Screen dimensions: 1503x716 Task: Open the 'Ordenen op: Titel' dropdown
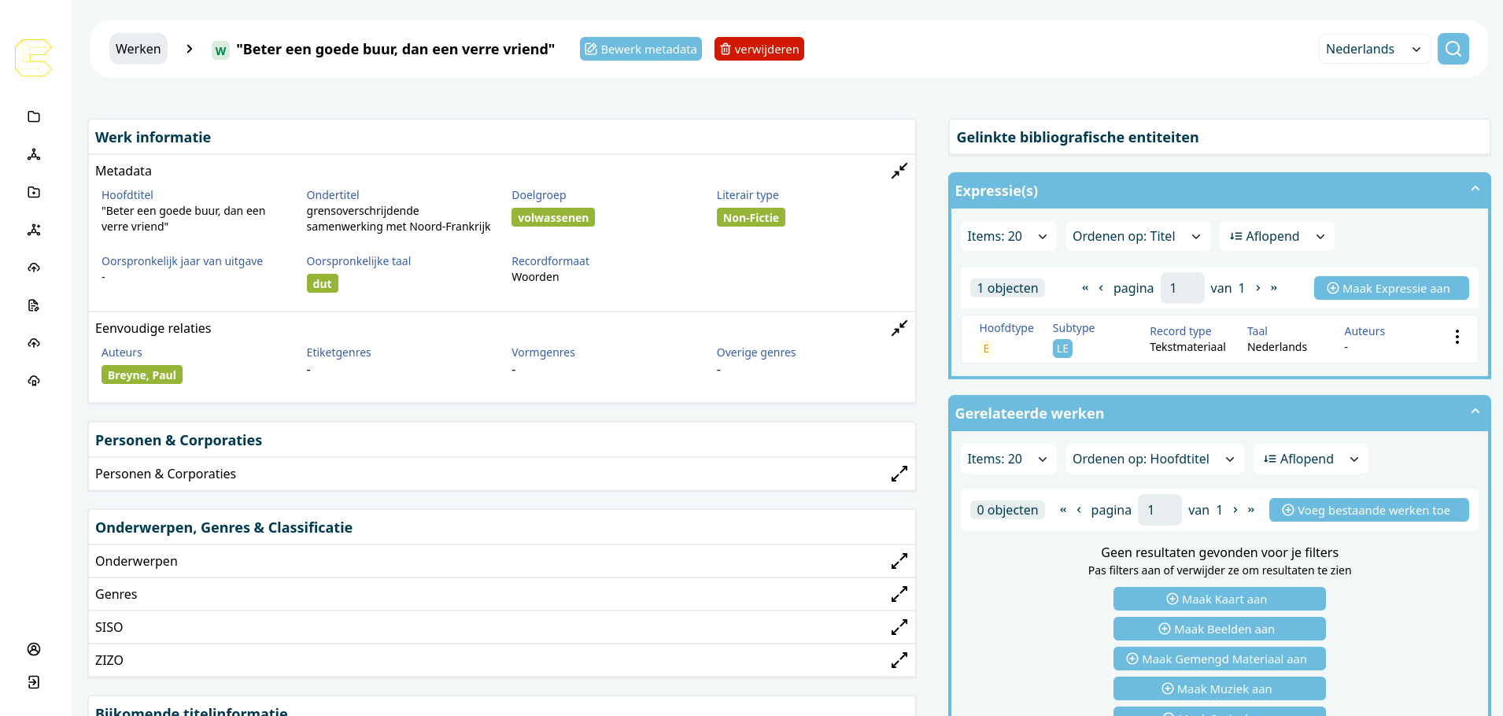(1136, 236)
